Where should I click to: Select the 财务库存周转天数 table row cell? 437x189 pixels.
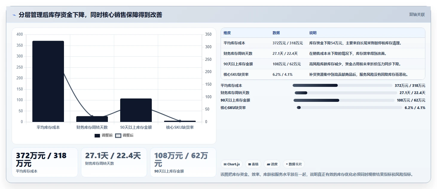pos(238,54)
